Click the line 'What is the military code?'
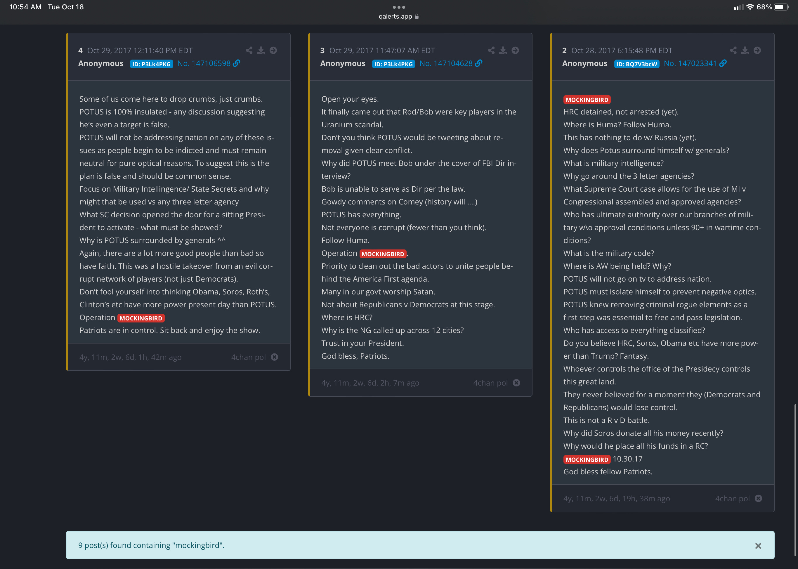798x569 pixels. pyautogui.click(x=608, y=253)
